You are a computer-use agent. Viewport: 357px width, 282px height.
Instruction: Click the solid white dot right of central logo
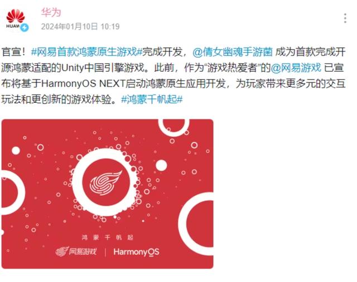coord(161,165)
